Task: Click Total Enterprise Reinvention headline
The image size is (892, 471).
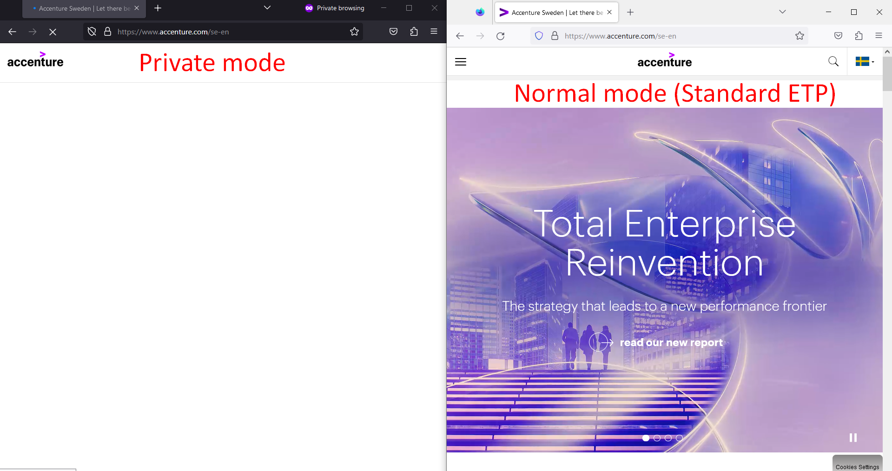Action: click(665, 243)
